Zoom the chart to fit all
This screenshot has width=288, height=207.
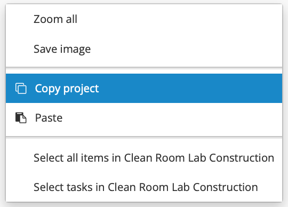coord(144,19)
